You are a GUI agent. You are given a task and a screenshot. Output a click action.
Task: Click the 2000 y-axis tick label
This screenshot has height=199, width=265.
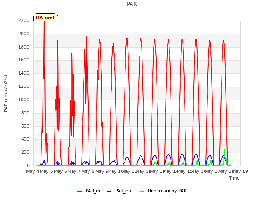(24, 34)
